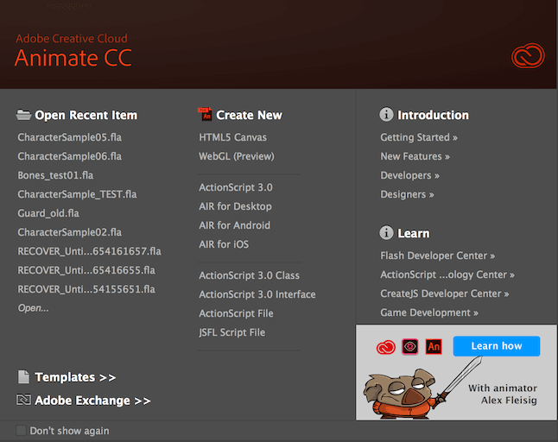Open ActionScript ...ology Center » link
This screenshot has height=442, width=558.
447,275
